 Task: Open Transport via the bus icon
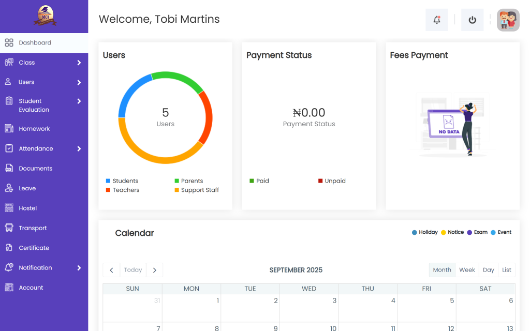(x=9, y=228)
